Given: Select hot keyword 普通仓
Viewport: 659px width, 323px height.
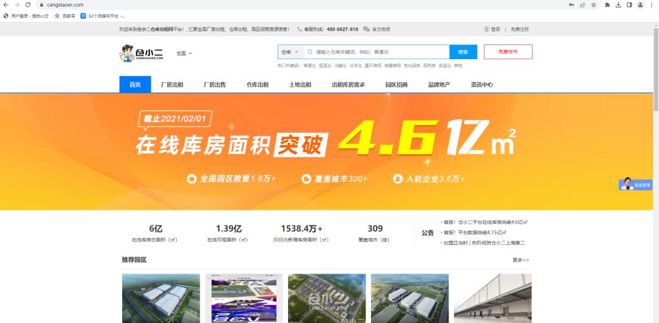Looking at the screenshot, I should click(x=309, y=66).
